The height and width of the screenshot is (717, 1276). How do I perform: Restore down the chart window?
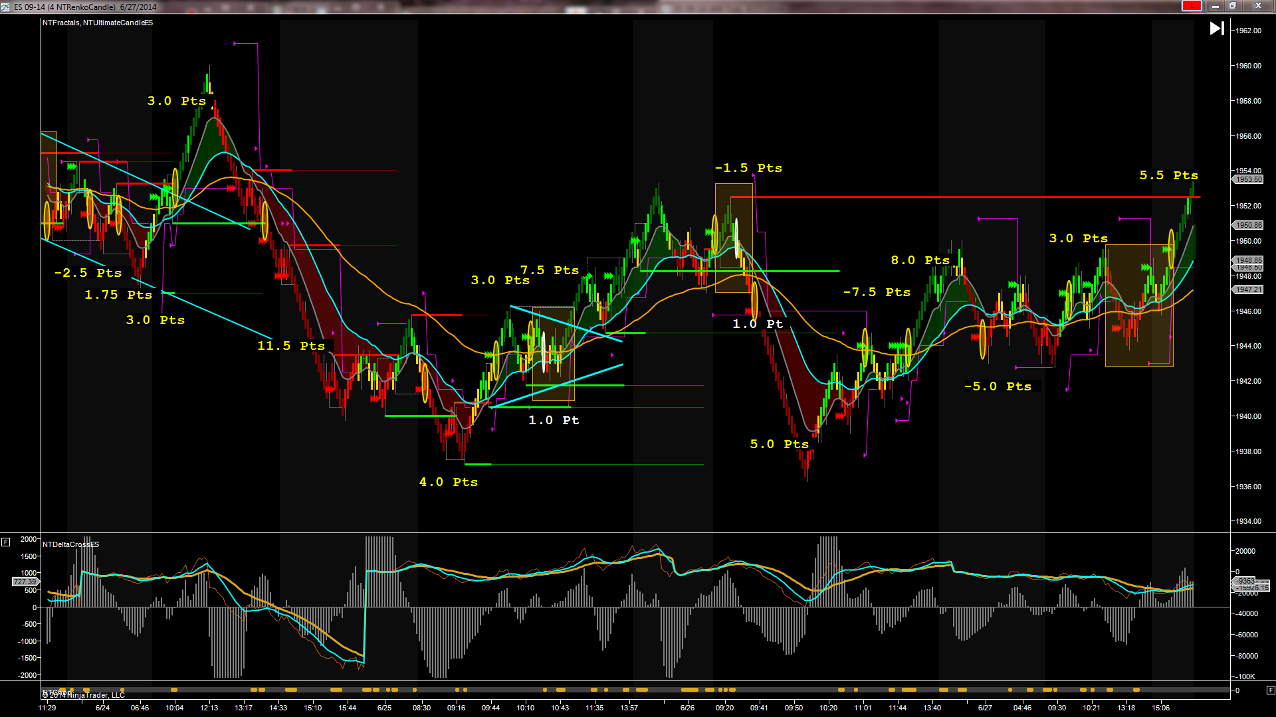(1233, 6)
